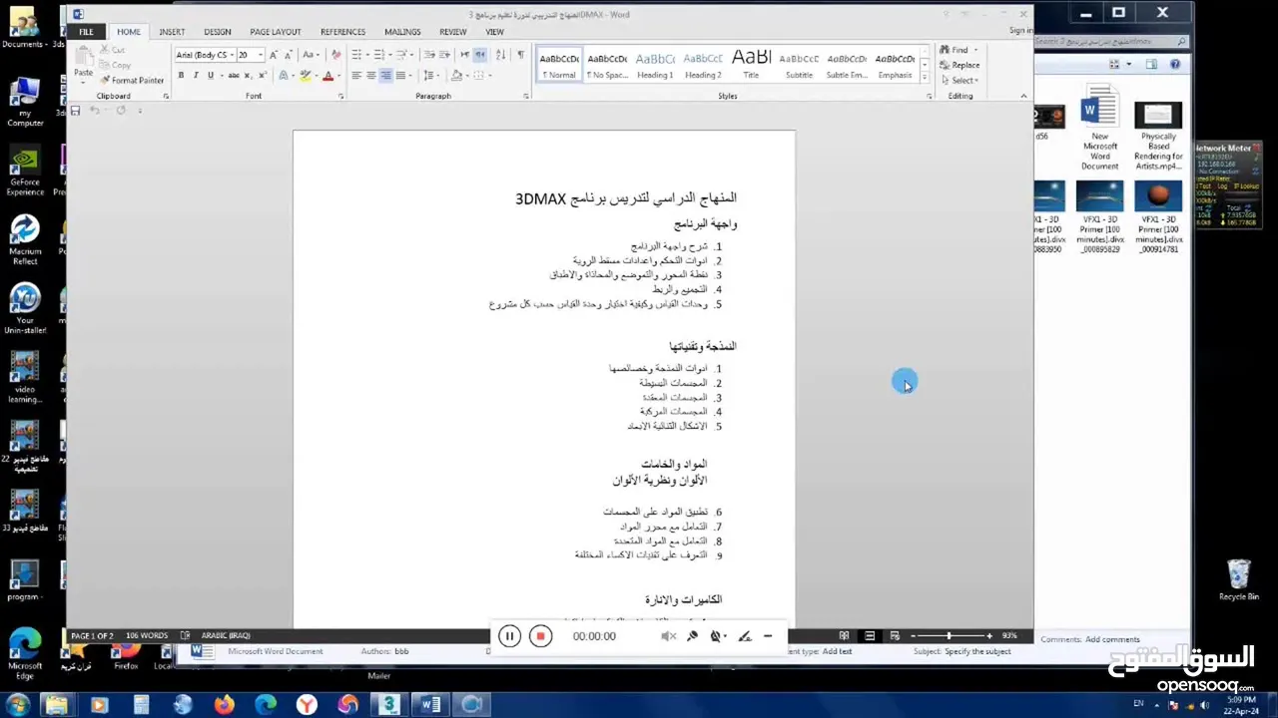Toggle bold formatting
This screenshot has height=718, width=1278.
point(181,76)
